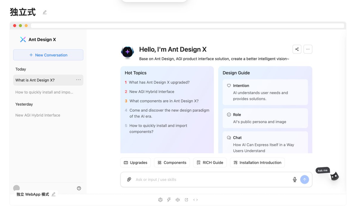357x218 pixels.
Task: Click the 'Ask me' speech bubble
Action: pos(323,170)
